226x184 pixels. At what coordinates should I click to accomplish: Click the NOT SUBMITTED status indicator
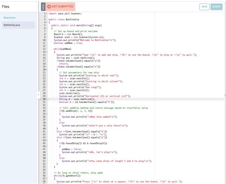coord(60,6)
